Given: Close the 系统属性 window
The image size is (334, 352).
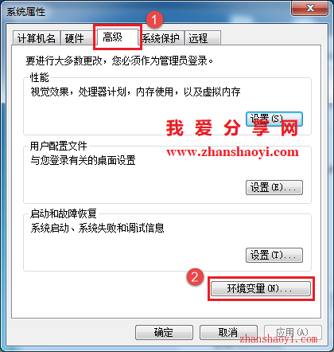Looking at the screenshot, I should point(309,8).
